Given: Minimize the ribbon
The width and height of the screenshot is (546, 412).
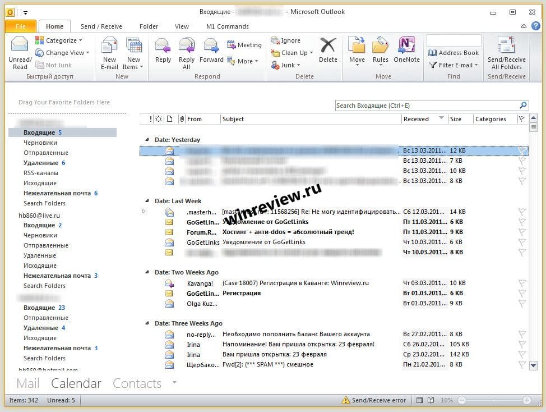Looking at the screenshot, I should 524,26.
